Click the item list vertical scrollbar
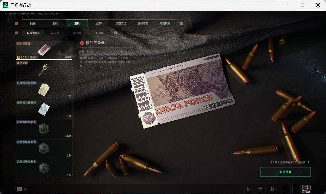 [x=74, y=84]
